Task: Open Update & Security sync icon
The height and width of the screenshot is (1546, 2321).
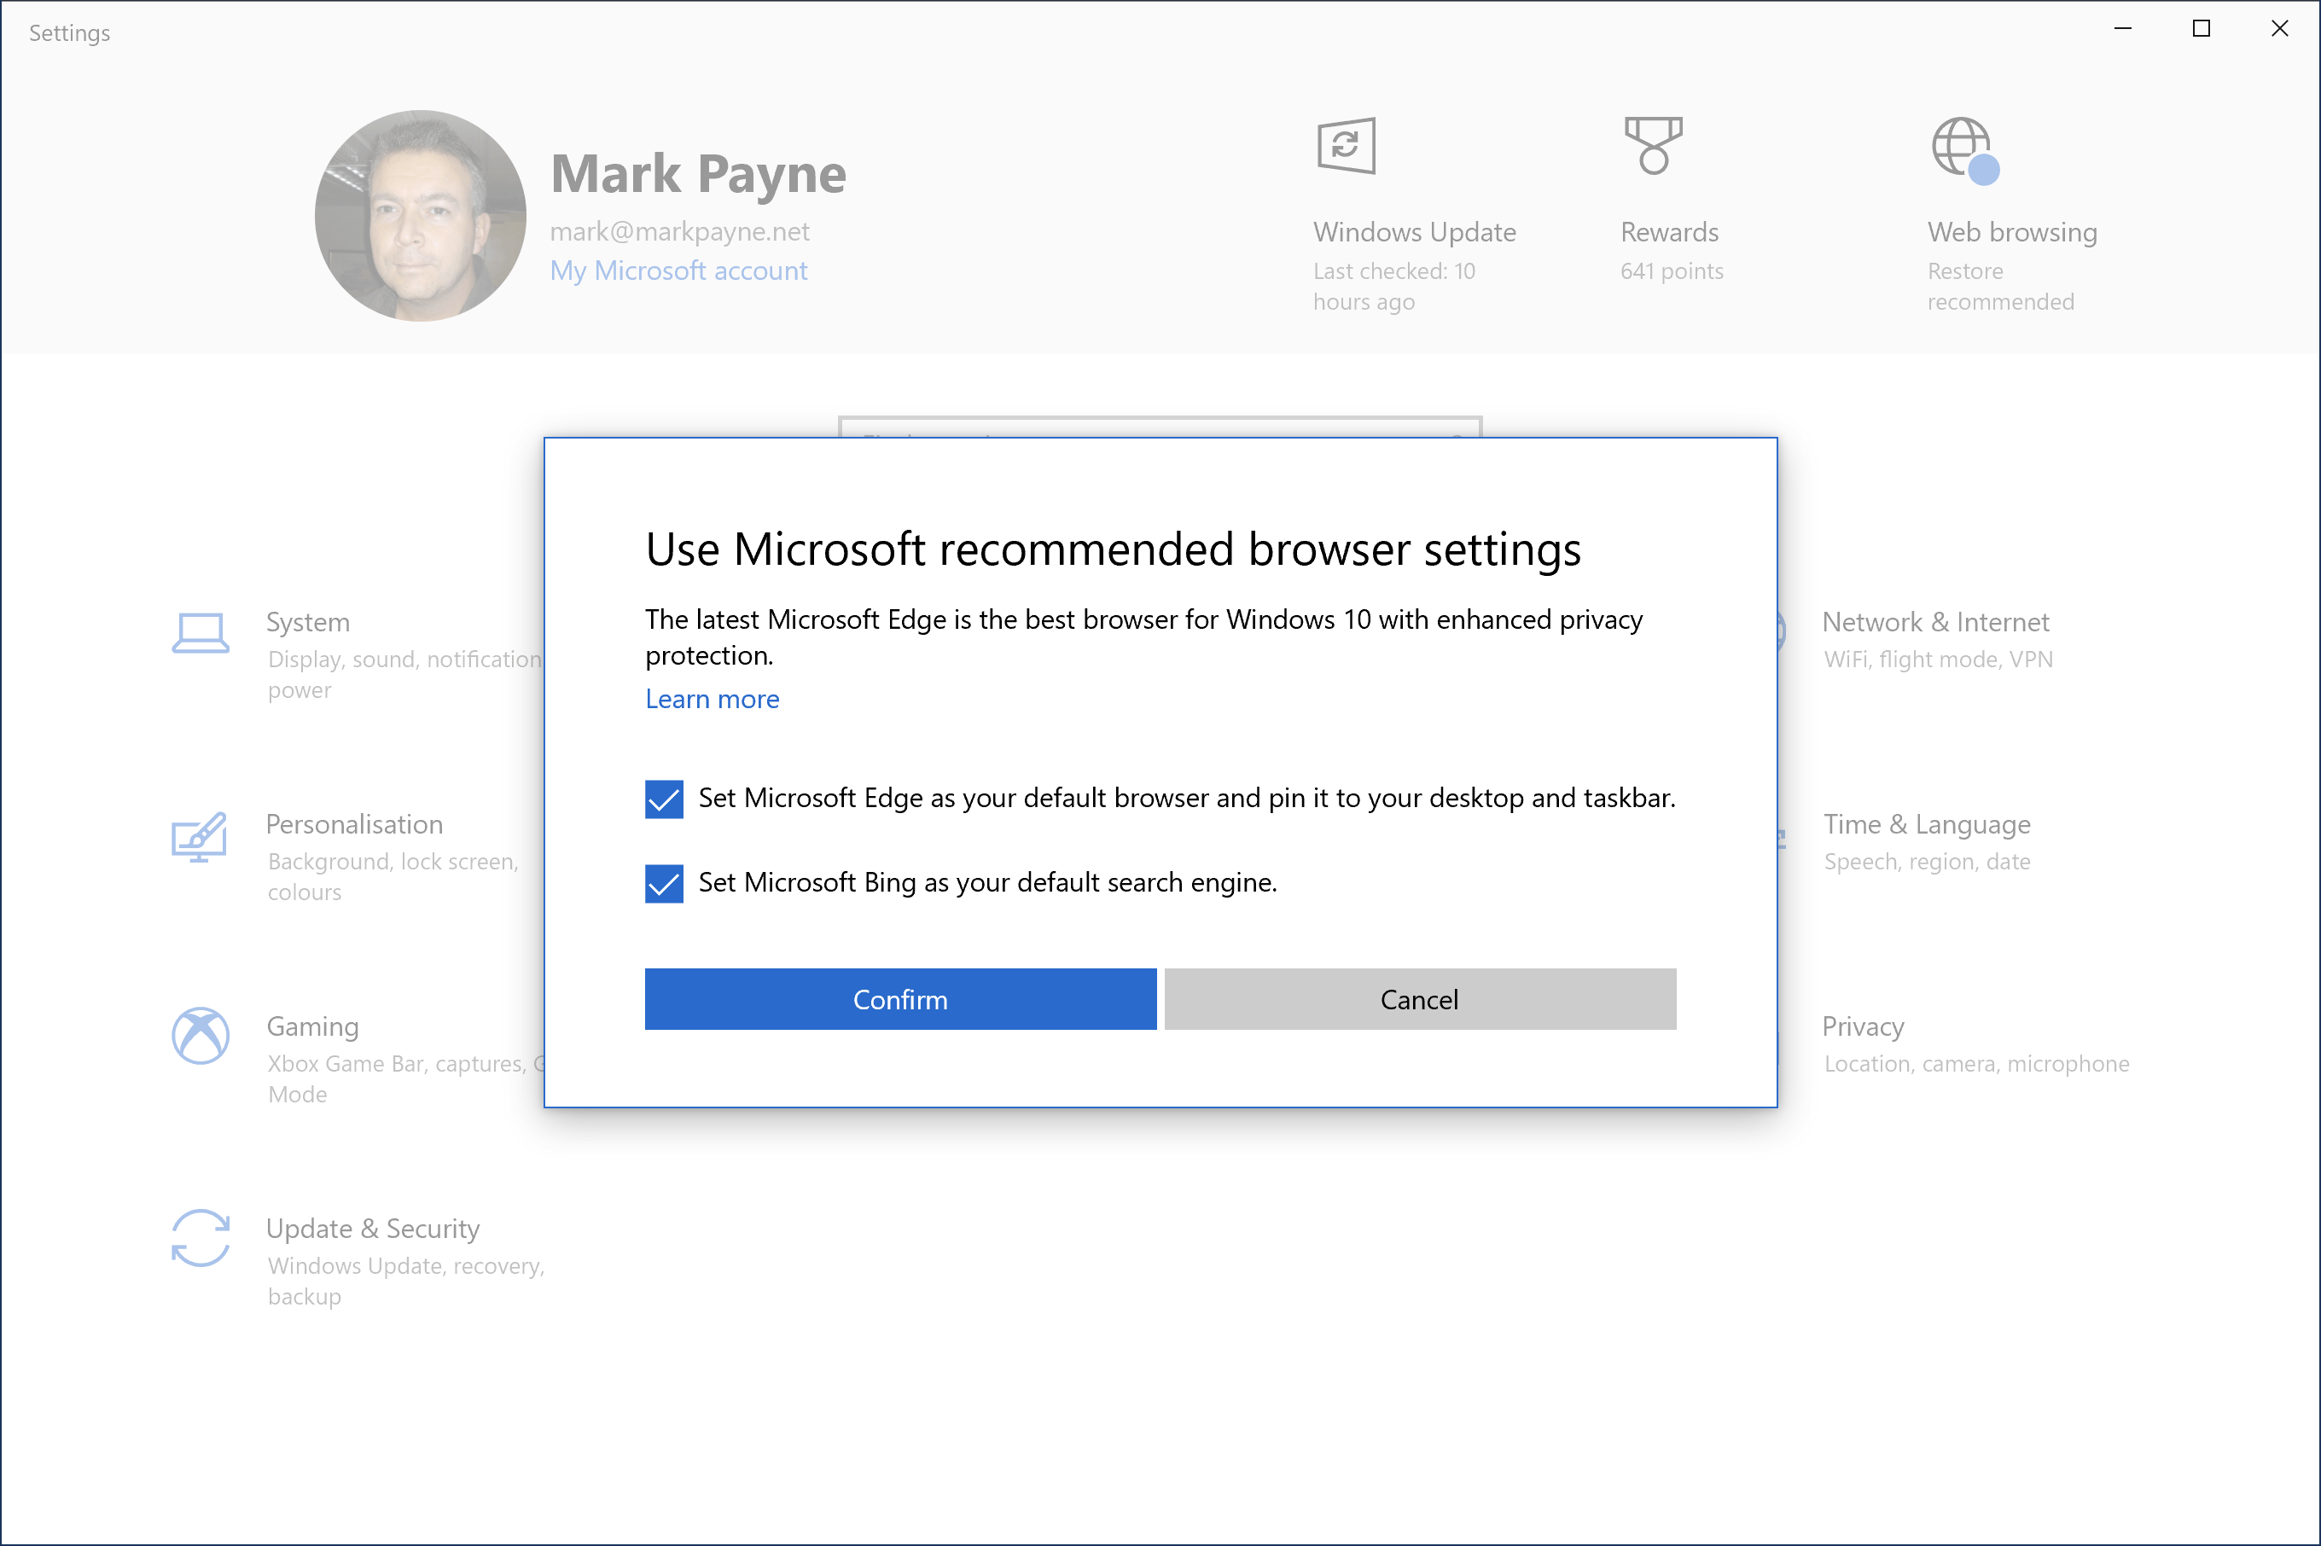Action: (x=201, y=1238)
